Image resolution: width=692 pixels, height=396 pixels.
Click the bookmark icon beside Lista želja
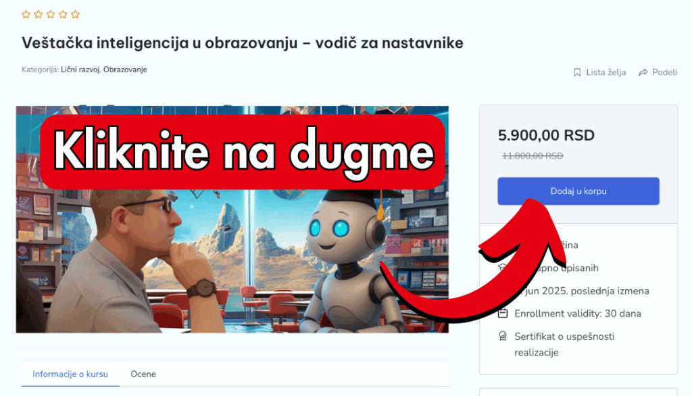(577, 72)
